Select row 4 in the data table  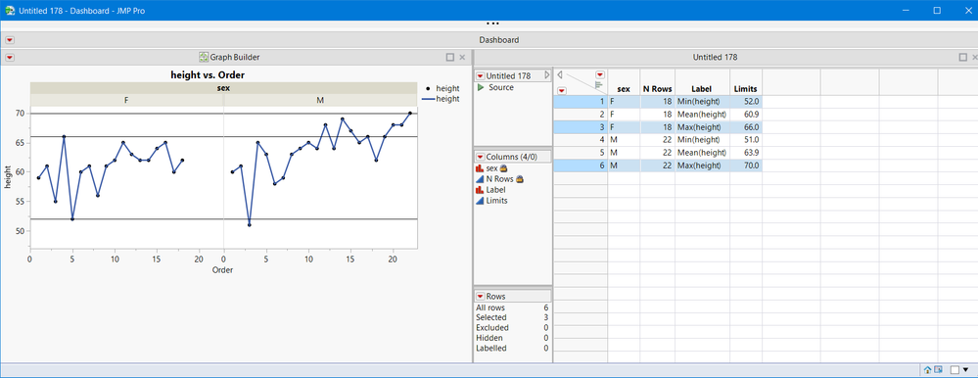(x=581, y=140)
